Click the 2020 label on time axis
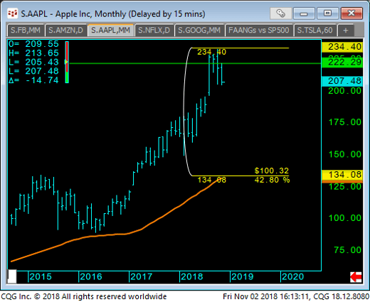The image size is (370, 302). 293,276
